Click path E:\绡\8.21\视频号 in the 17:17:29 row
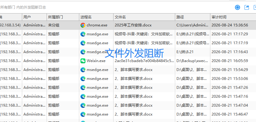 point(193,34)
